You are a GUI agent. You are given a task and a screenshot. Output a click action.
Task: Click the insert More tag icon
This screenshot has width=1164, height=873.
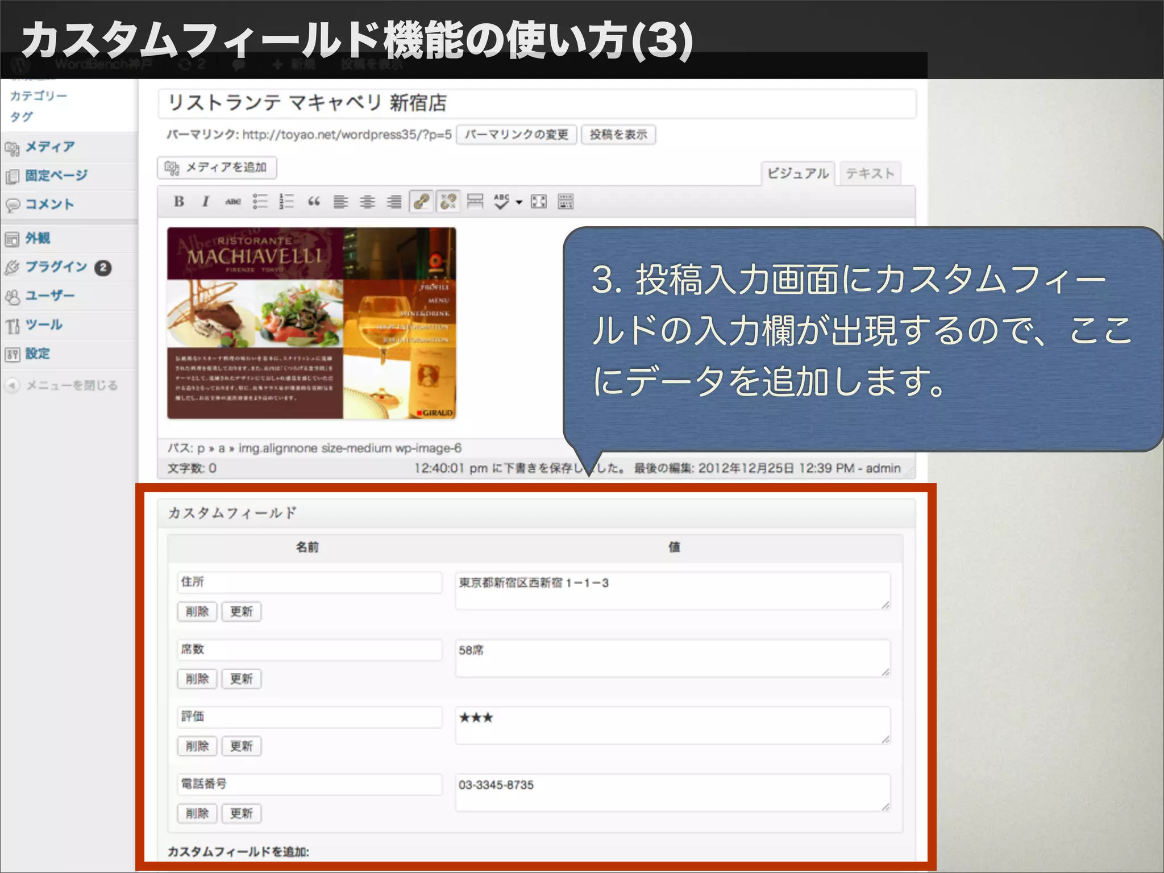tap(475, 201)
